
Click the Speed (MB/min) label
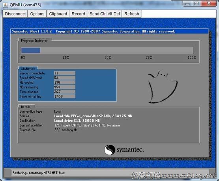(x=31, y=78)
